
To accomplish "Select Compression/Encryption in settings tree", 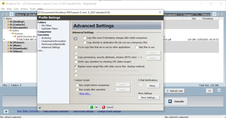I will [53, 41].
